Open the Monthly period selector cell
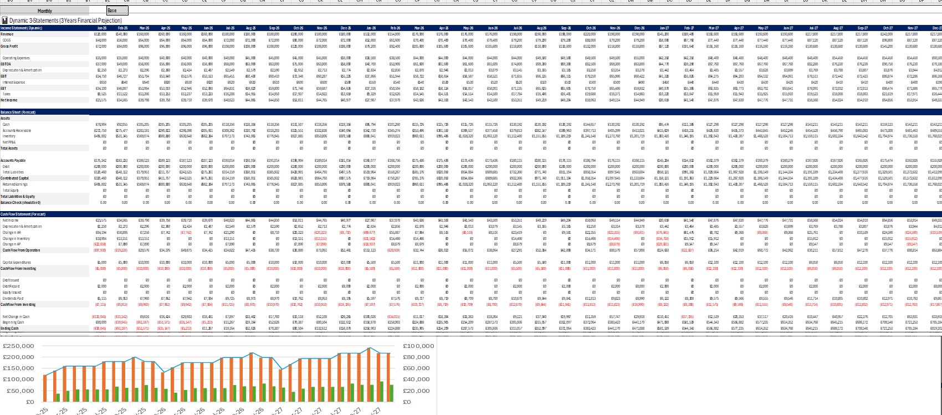 45,11
